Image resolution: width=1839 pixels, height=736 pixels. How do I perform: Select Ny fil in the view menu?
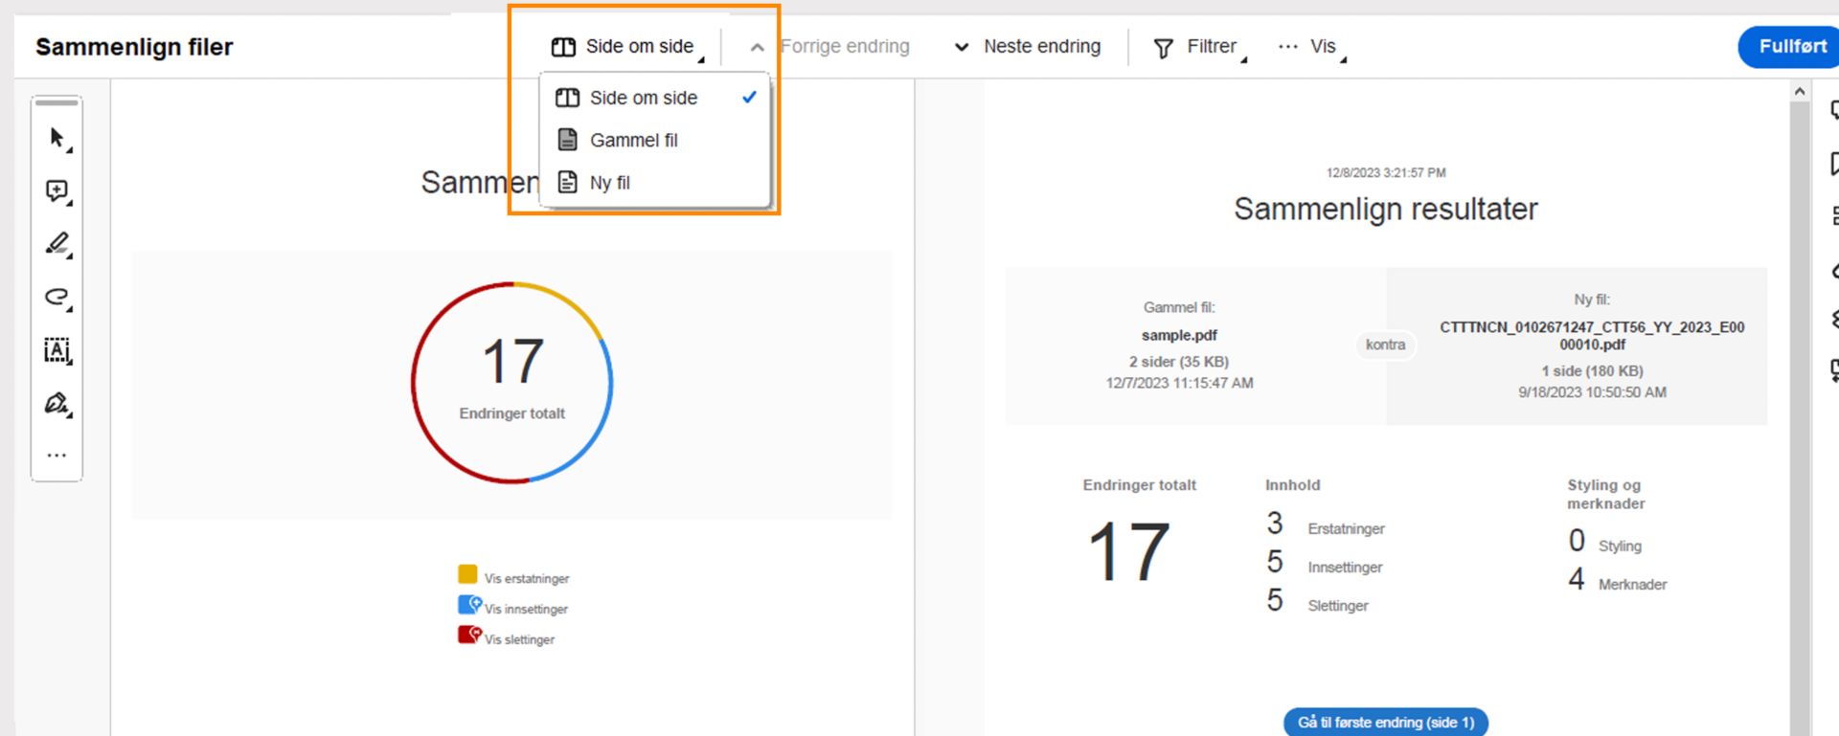point(610,183)
